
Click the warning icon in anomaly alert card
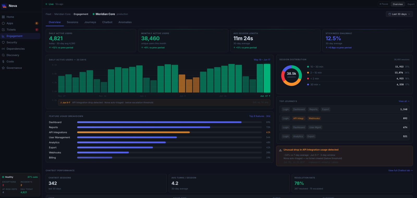tap(280, 150)
